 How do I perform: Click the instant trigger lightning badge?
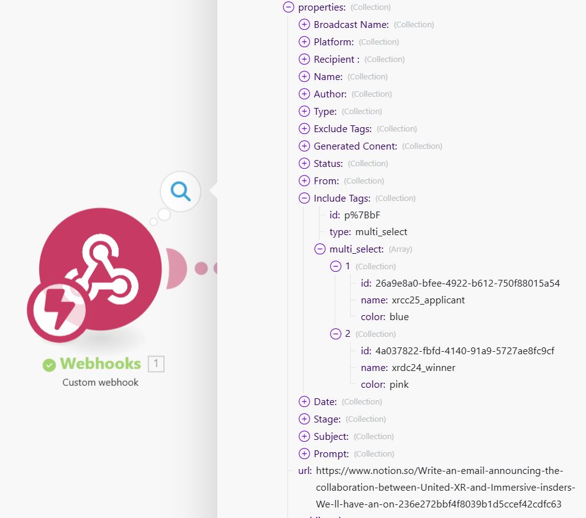tap(59, 310)
